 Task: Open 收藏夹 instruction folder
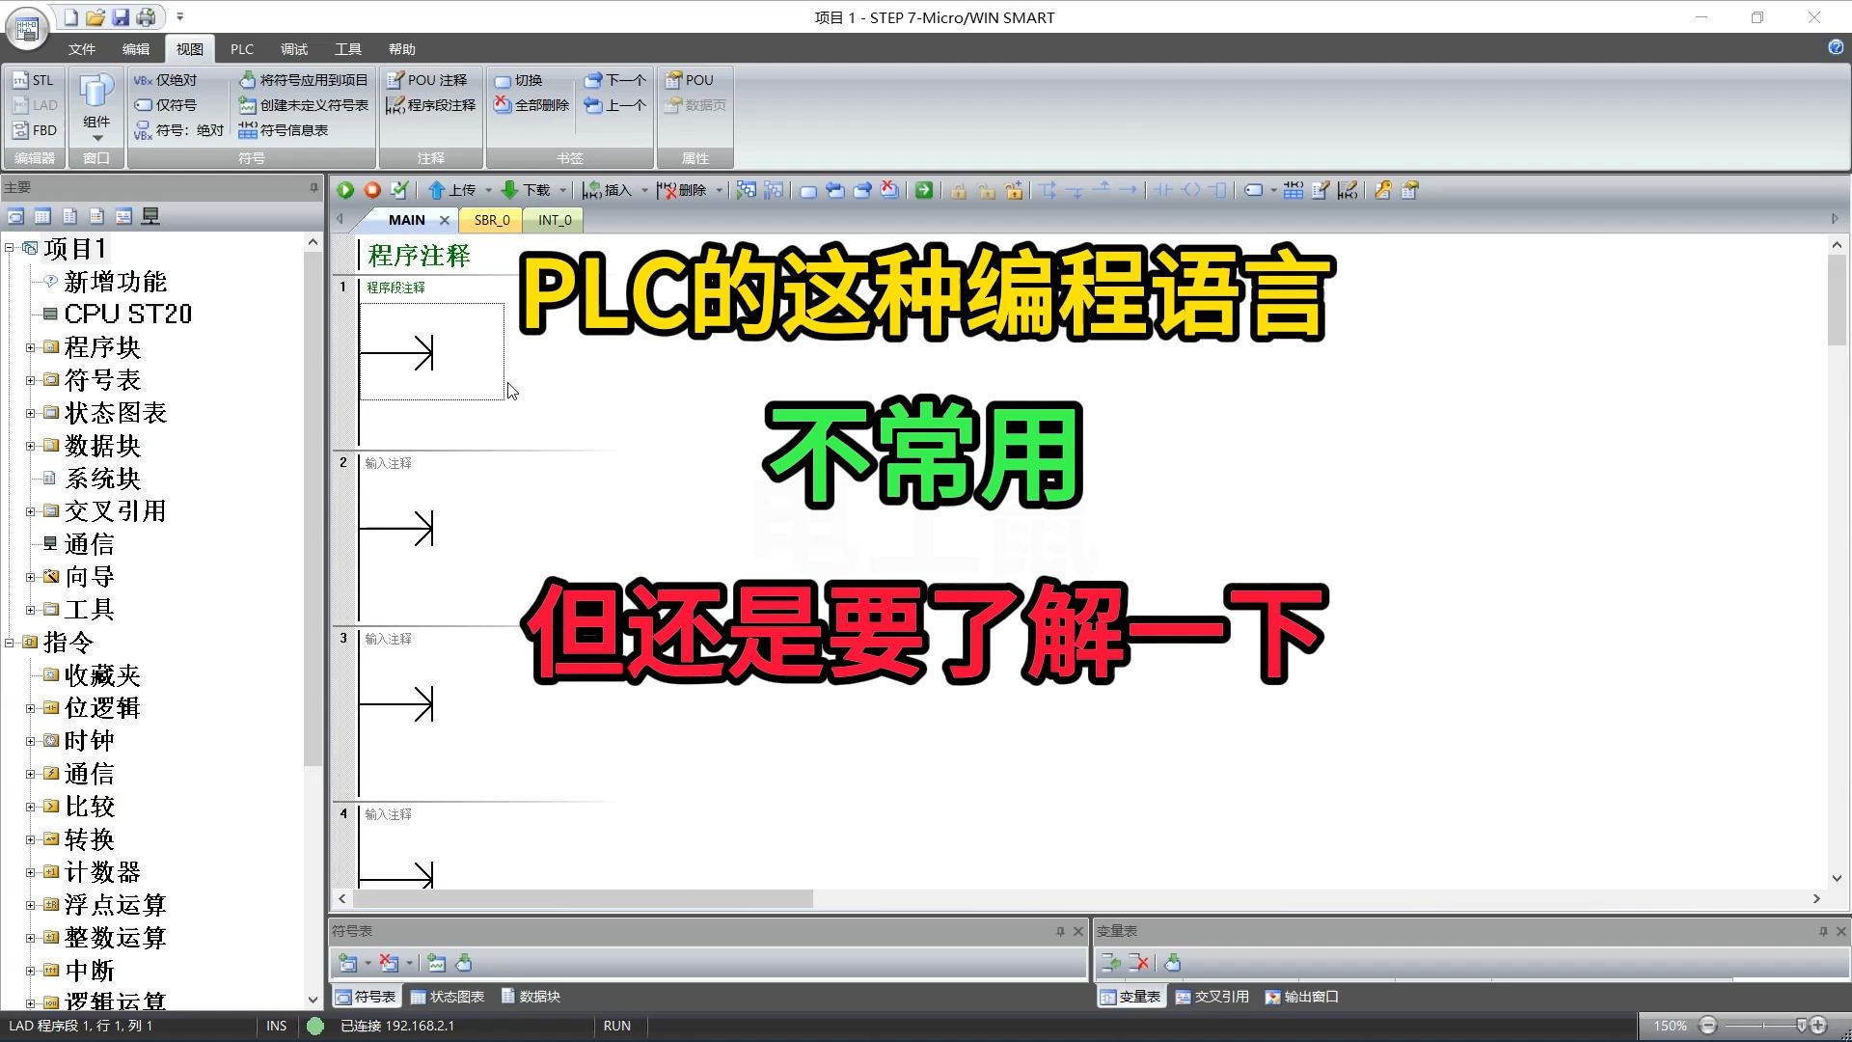[x=93, y=675]
